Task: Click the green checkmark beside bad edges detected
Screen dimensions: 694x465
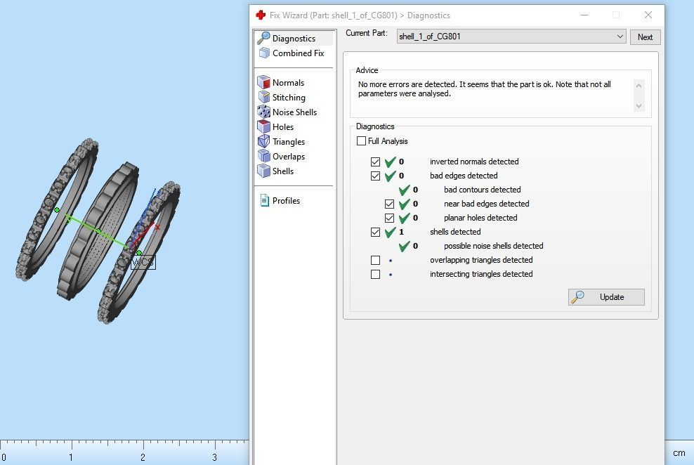Action: click(x=390, y=176)
